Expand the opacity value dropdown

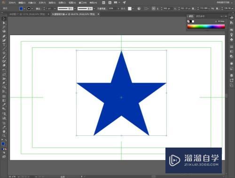[x=118, y=9]
